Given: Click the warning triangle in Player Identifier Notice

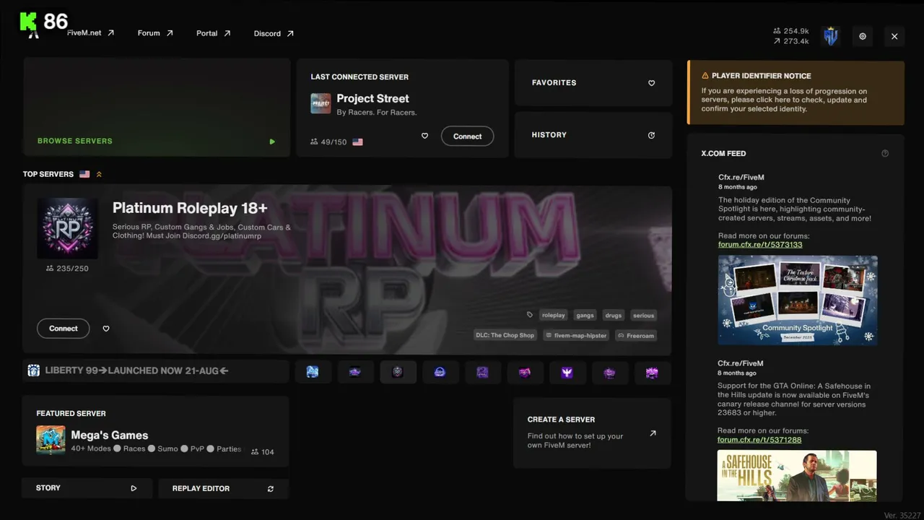Looking at the screenshot, I should [705, 76].
